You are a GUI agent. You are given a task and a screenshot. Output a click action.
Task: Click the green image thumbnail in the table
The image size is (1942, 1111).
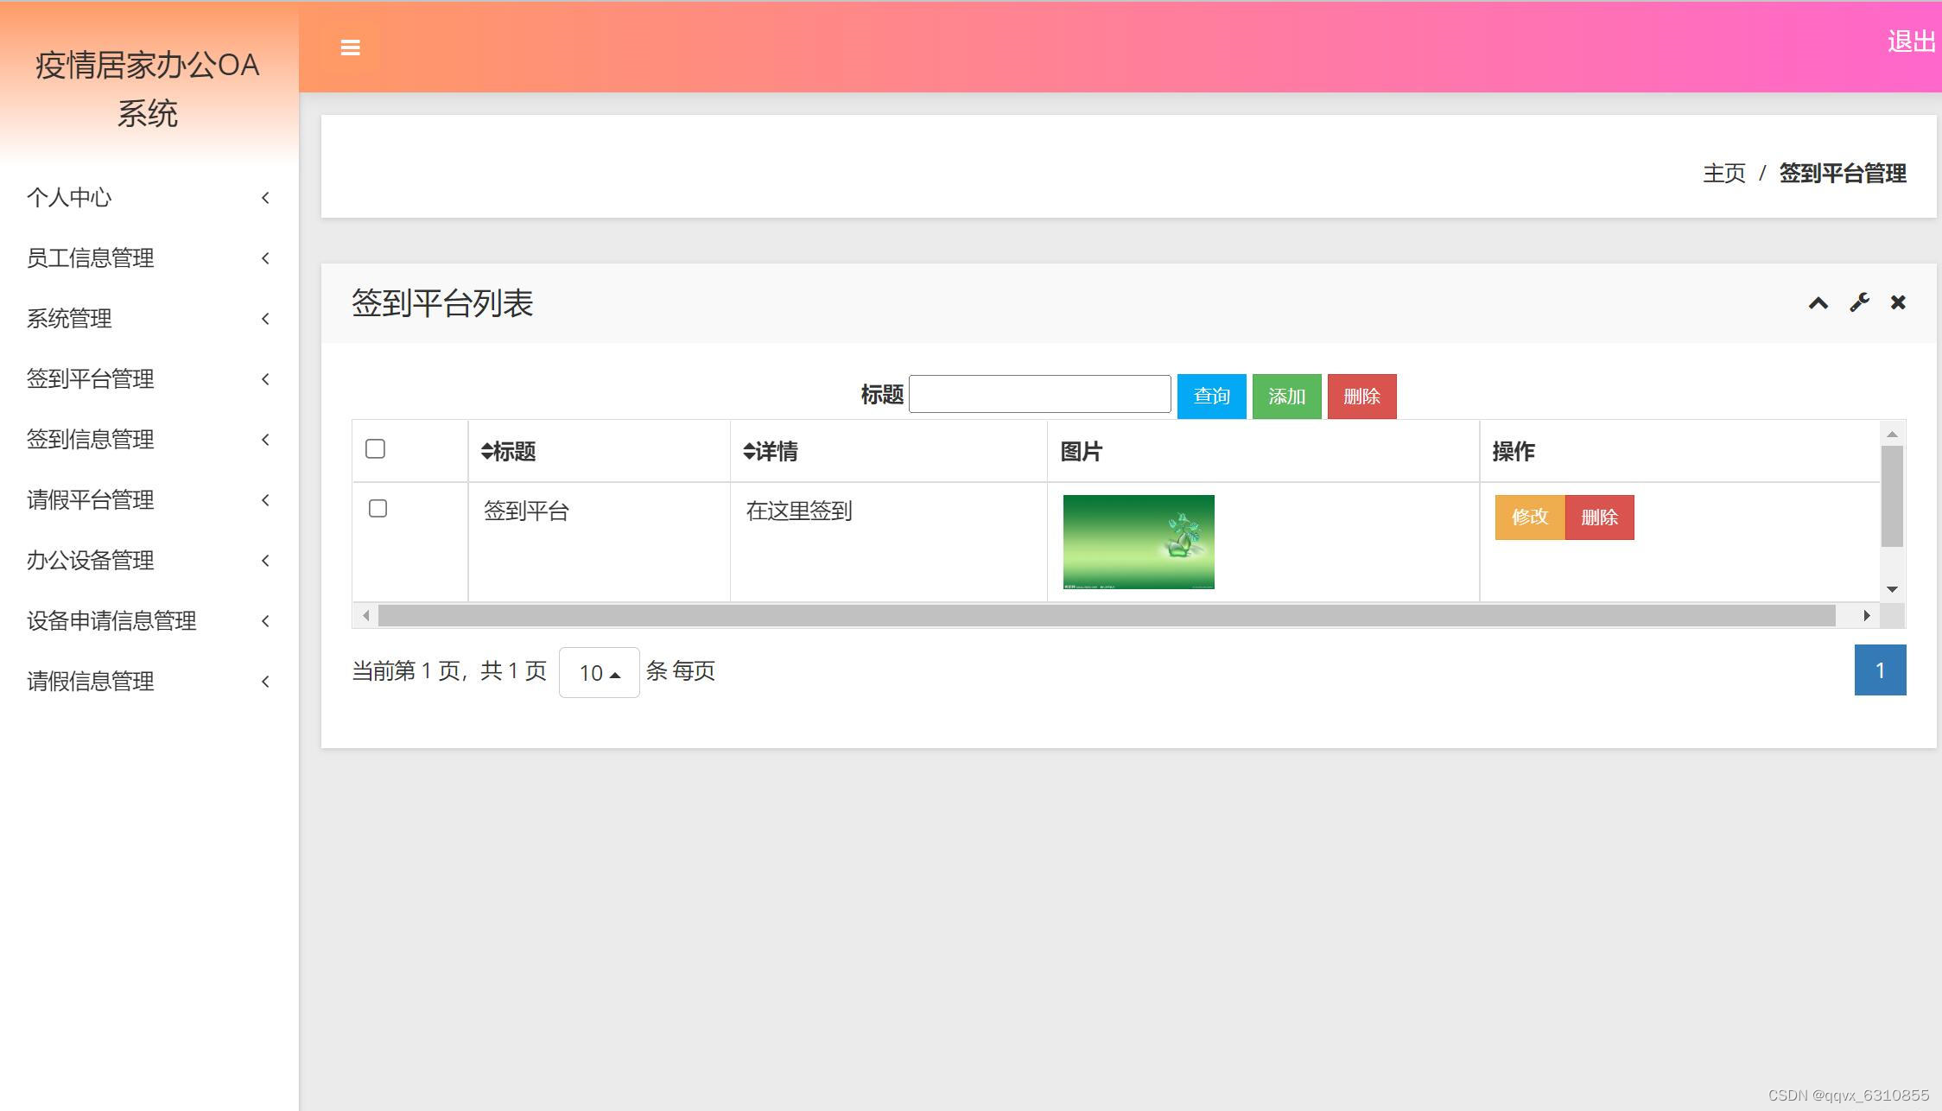[x=1138, y=542]
